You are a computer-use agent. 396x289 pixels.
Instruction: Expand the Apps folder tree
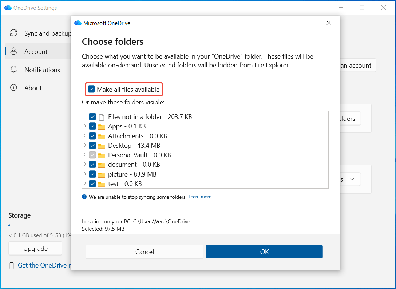tap(86, 126)
